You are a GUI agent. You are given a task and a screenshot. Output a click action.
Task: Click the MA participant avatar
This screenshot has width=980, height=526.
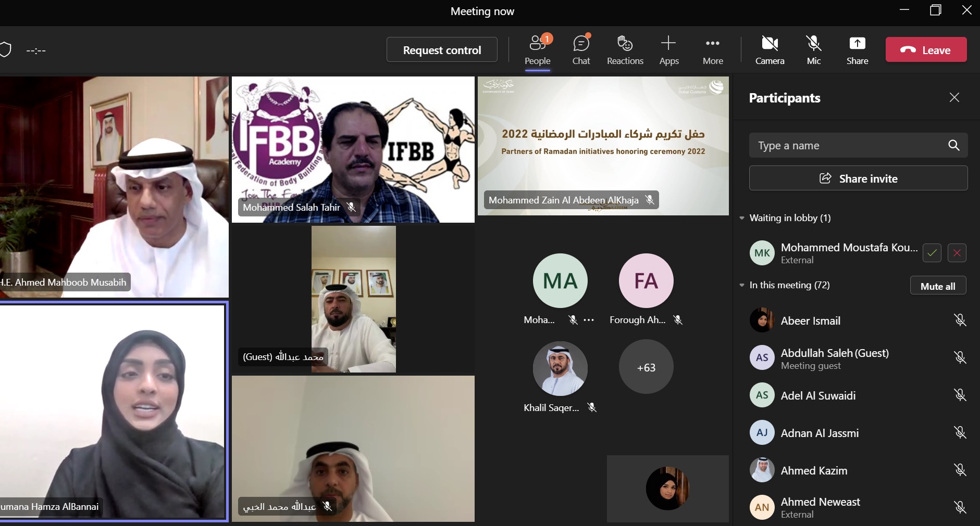click(x=560, y=281)
